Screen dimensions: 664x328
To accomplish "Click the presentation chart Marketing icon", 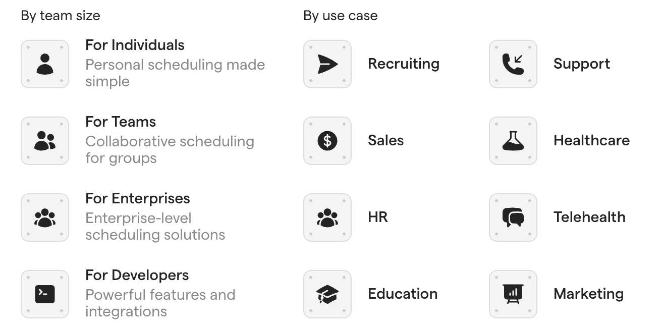I will tap(513, 294).
